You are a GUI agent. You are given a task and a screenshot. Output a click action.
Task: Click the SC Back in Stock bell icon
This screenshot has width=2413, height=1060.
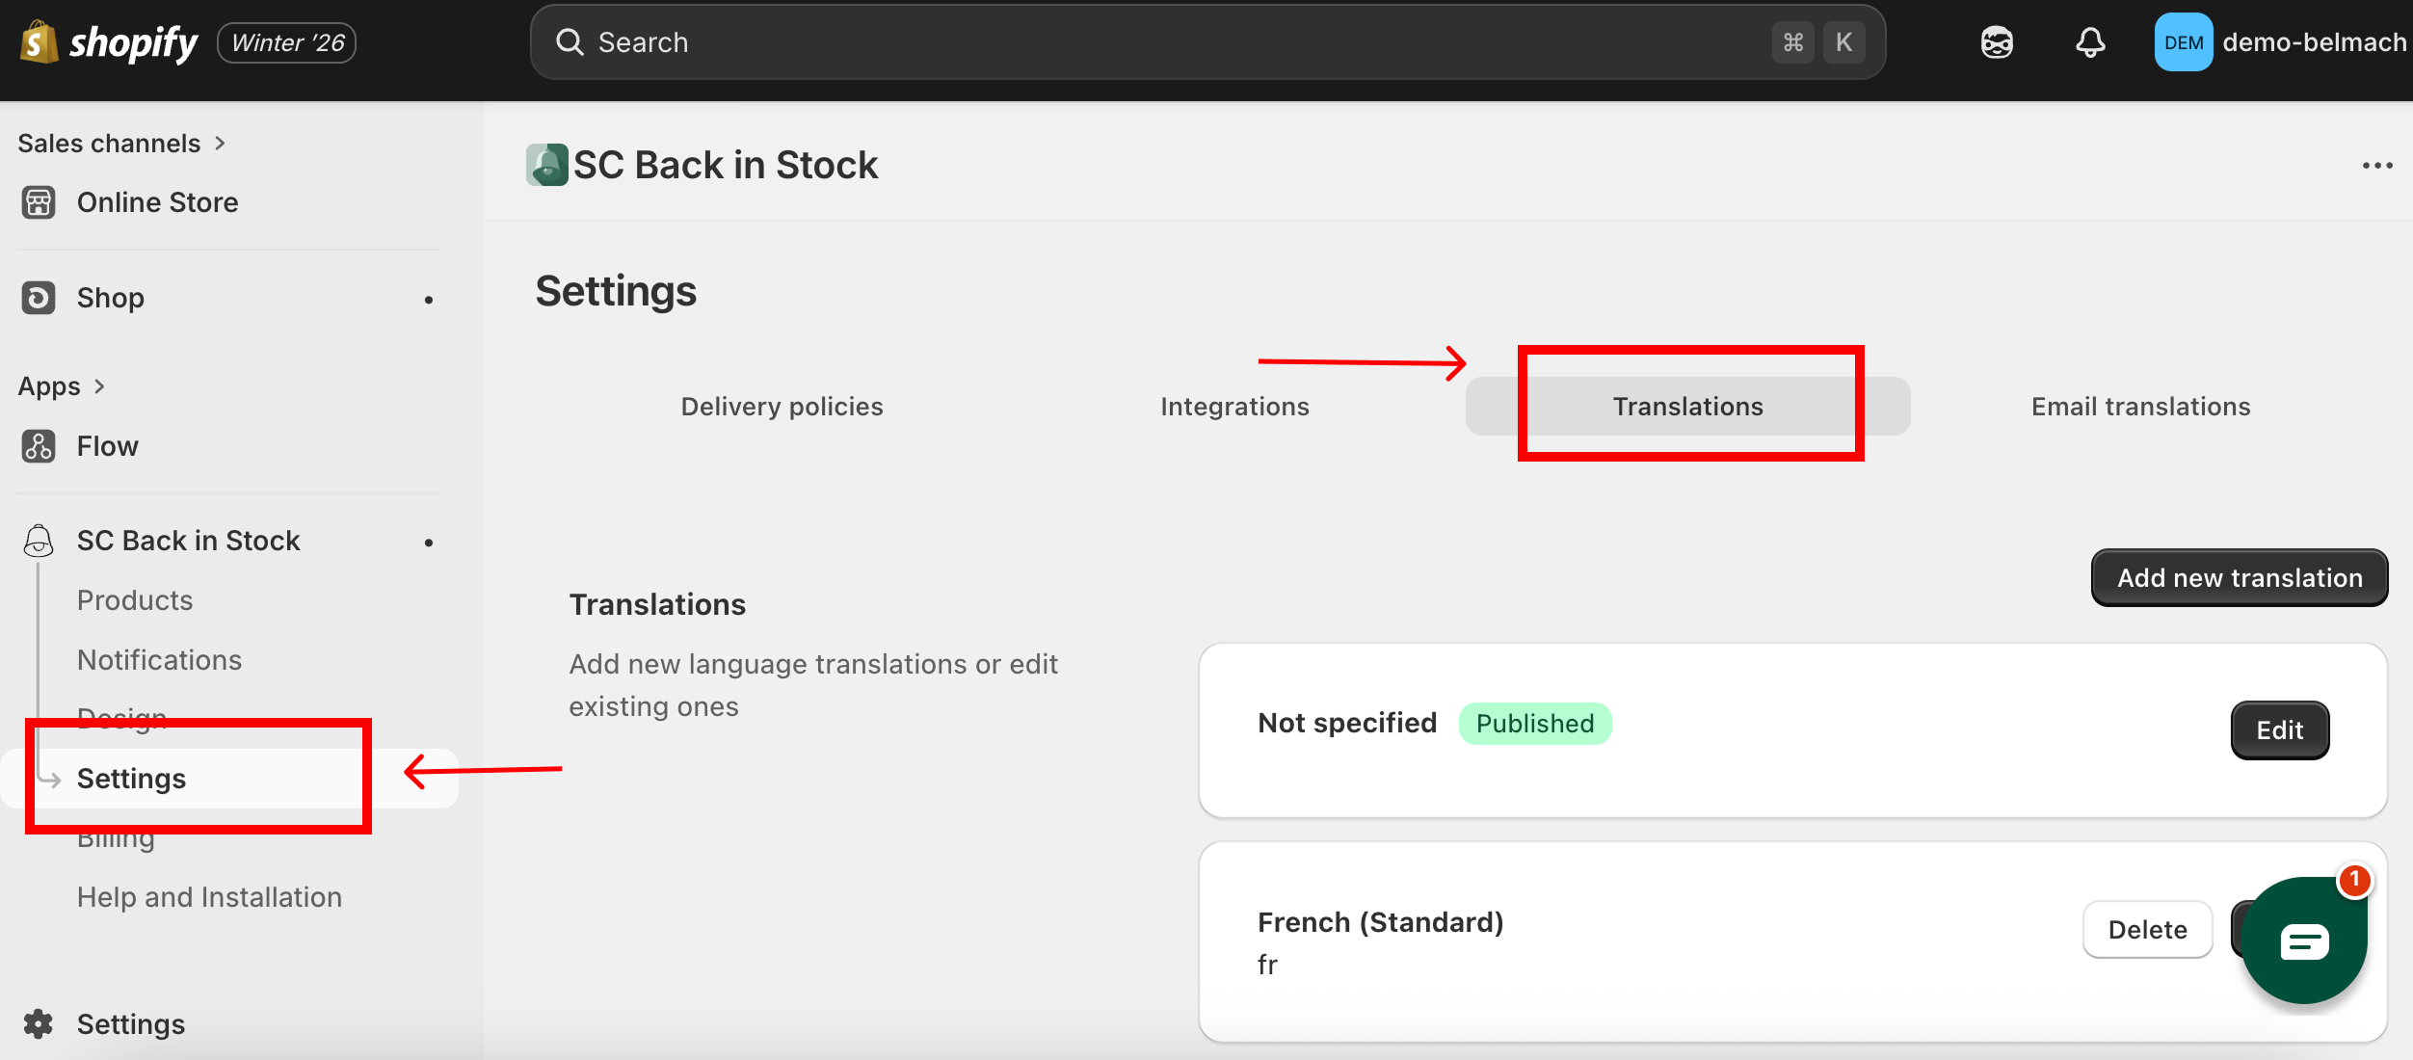coord(39,541)
